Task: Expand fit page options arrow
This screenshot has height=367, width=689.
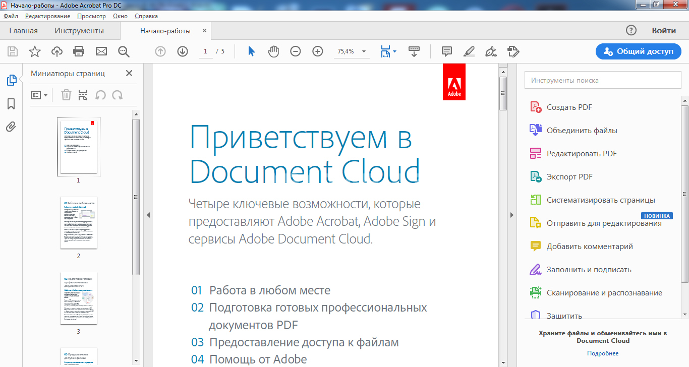Action: 394,51
